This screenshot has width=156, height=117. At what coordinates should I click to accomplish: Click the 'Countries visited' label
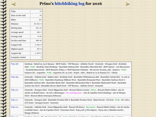pyautogui.click(x=18, y=57)
